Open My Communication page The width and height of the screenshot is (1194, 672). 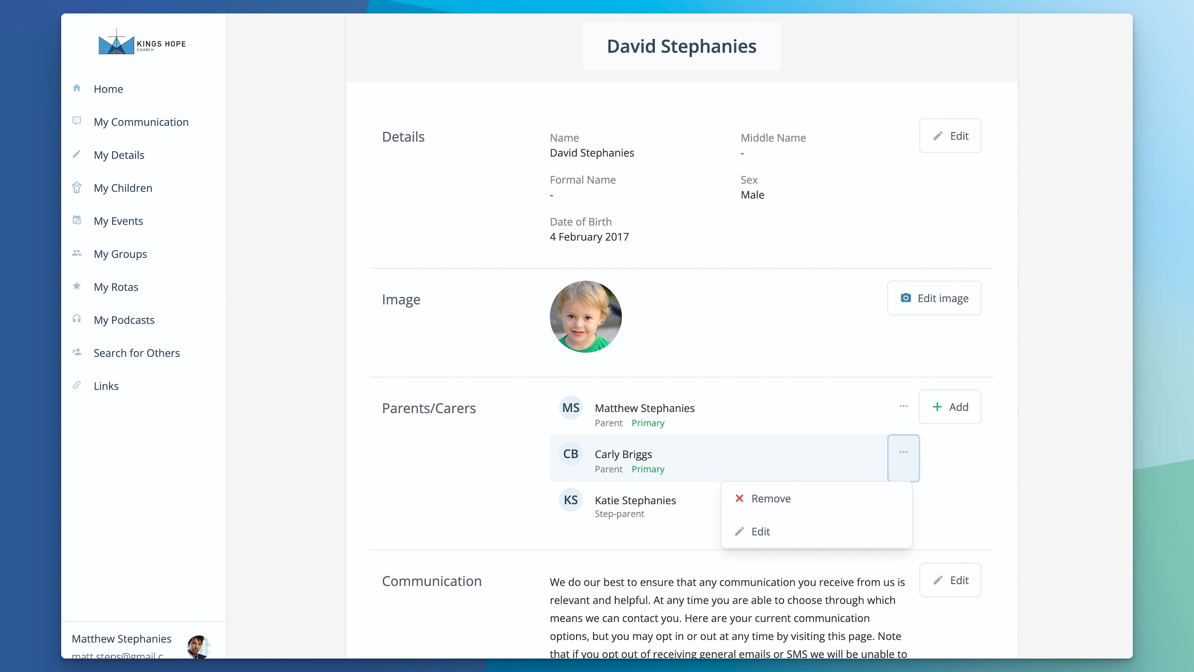[x=141, y=122]
